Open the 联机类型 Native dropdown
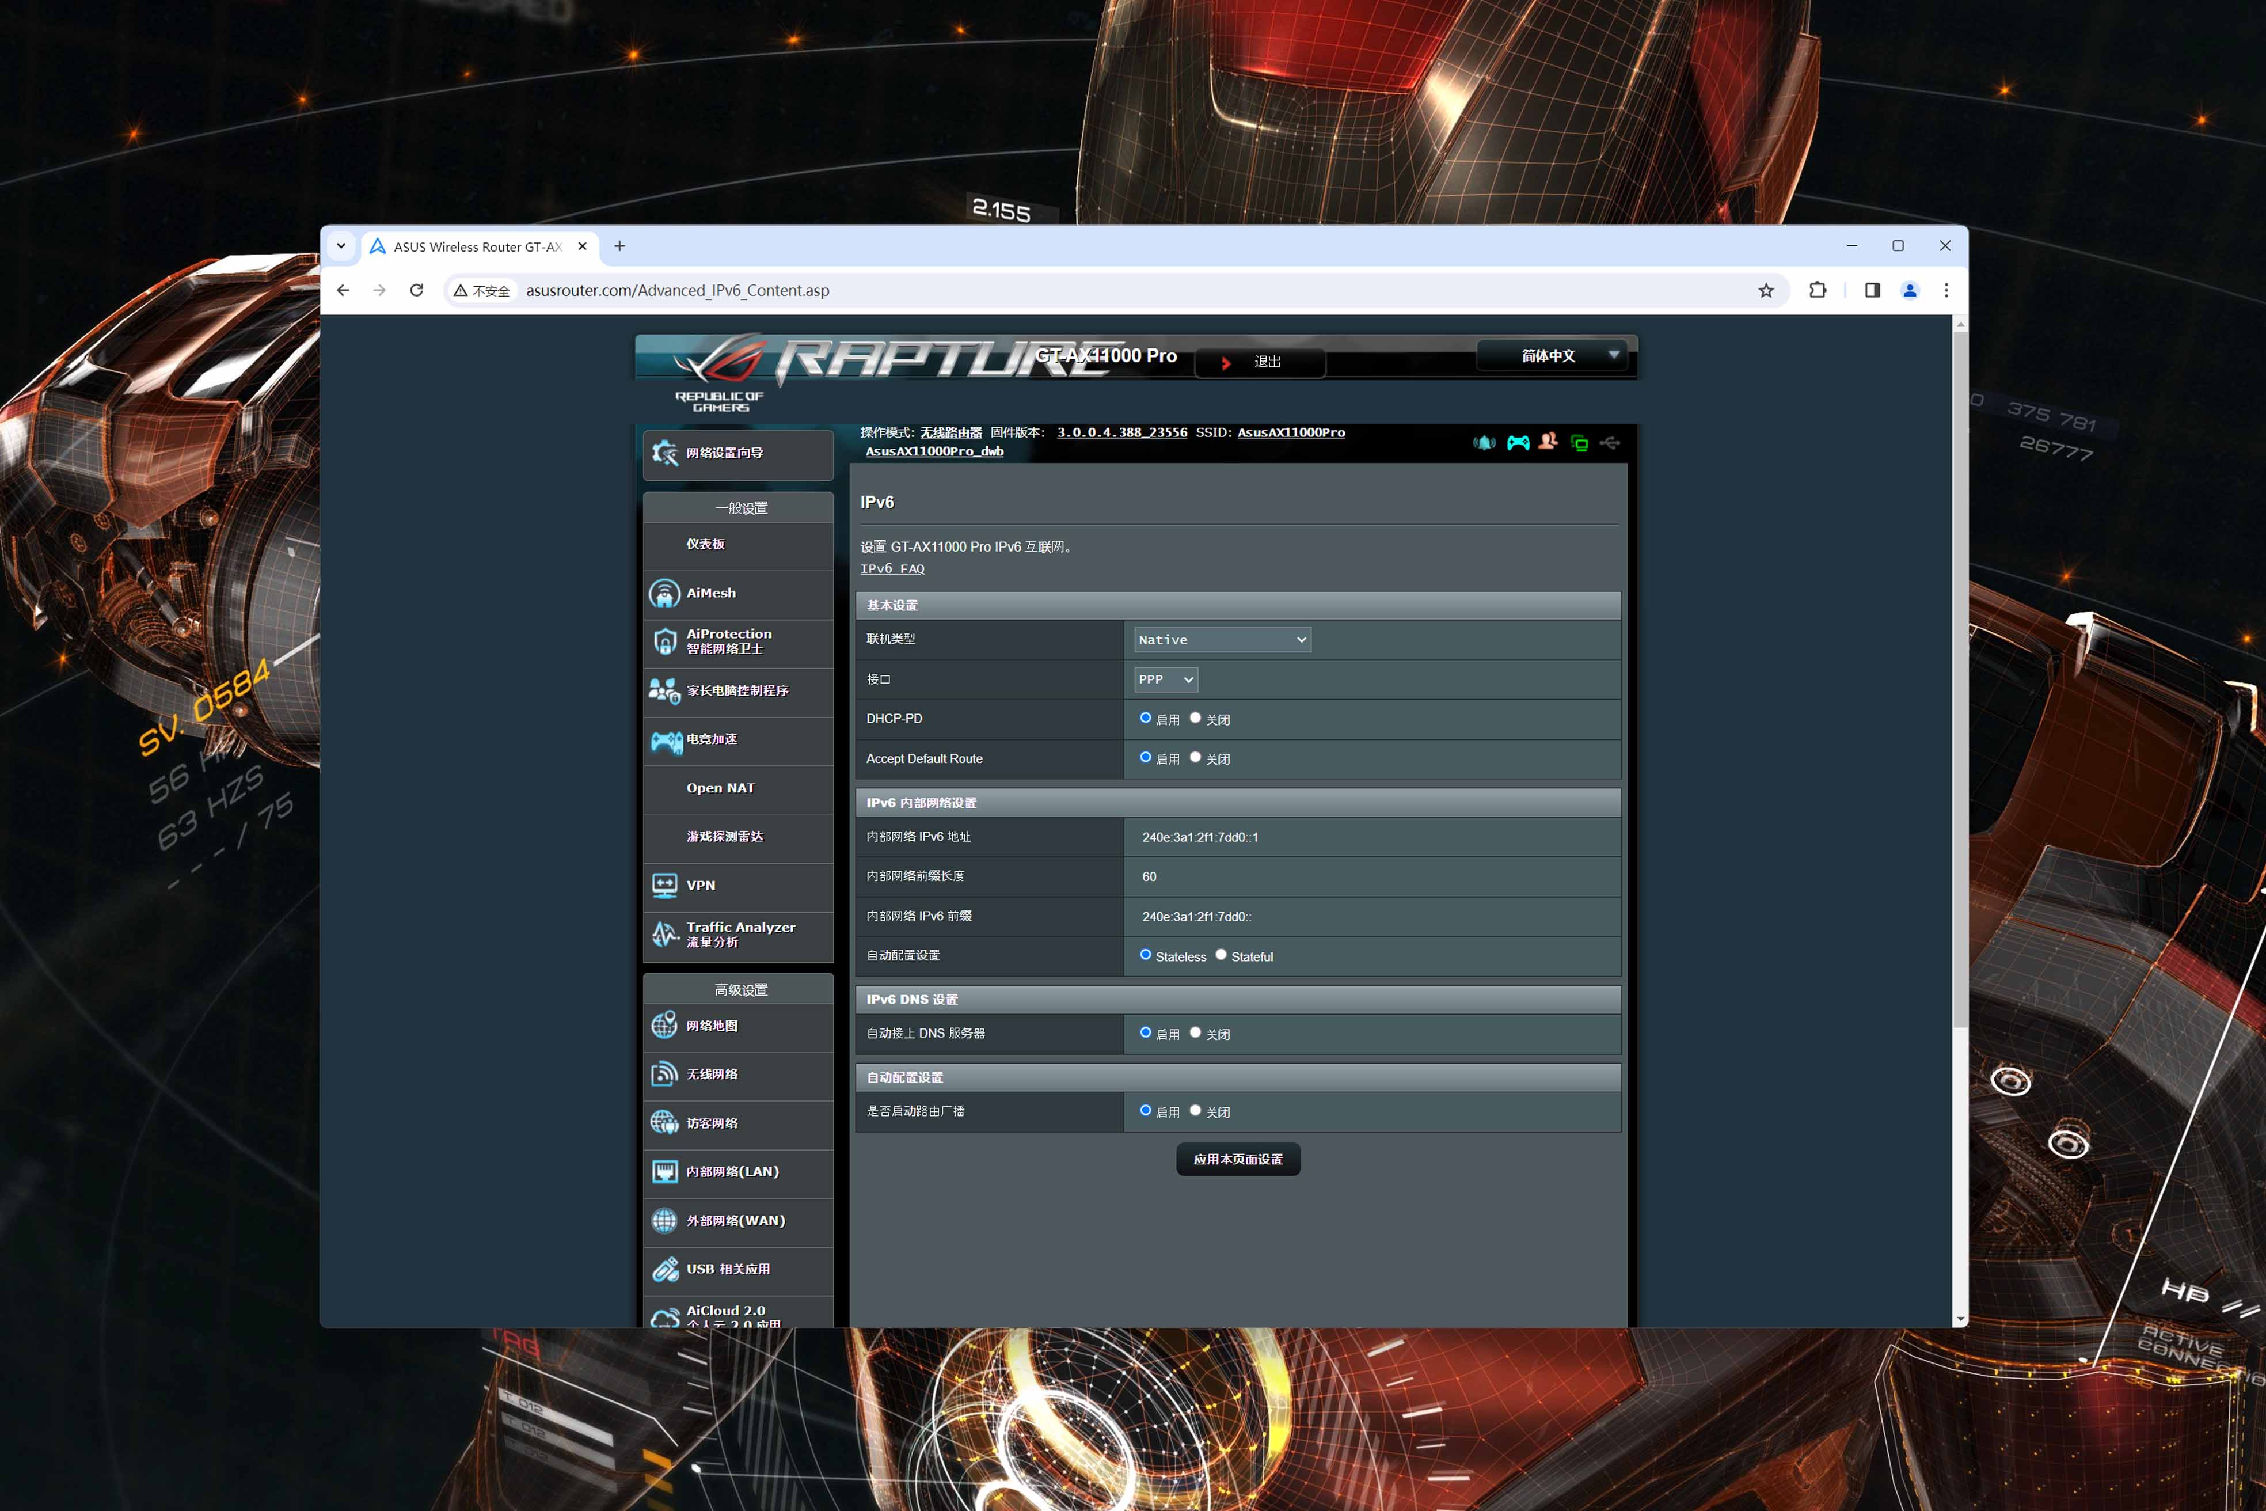This screenshot has height=1511, width=2266. pos(1222,640)
